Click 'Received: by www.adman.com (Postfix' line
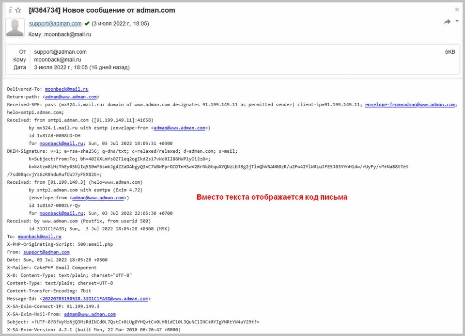465x336 pixels. [79, 221]
